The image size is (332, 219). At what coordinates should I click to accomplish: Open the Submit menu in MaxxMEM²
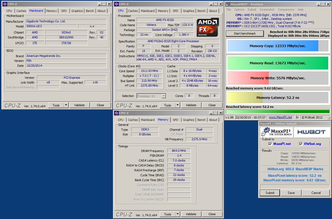tap(252, 10)
